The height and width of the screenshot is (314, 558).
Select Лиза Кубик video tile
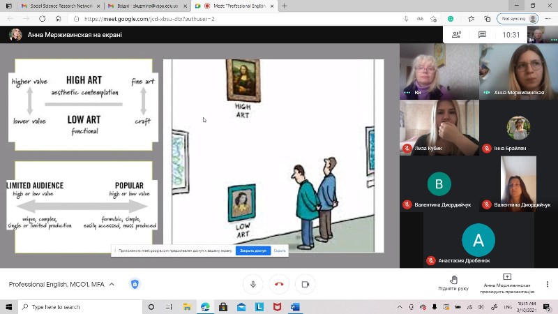click(x=439, y=128)
